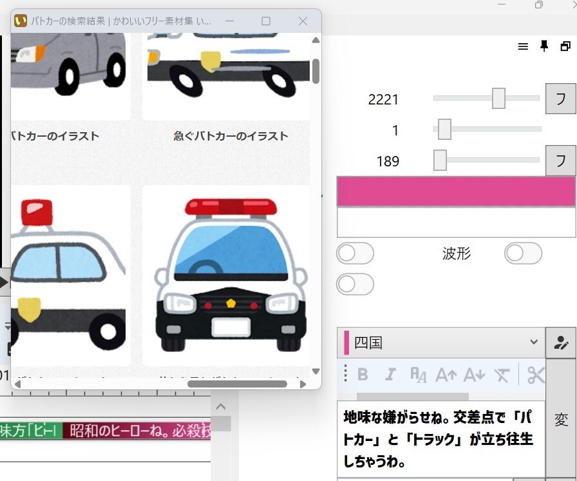Select the 昭和のヒーローね clip in timeline
Viewport: 577px width, 481px height.
click(x=137, y=430)
